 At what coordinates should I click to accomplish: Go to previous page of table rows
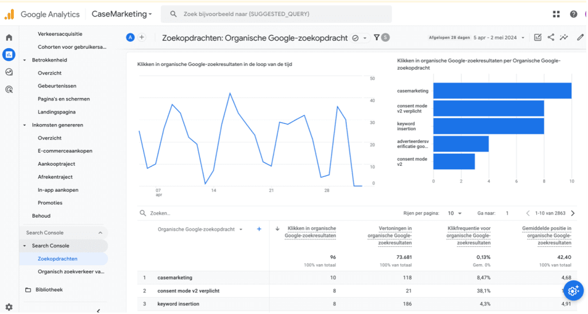(x=528, y=213)
